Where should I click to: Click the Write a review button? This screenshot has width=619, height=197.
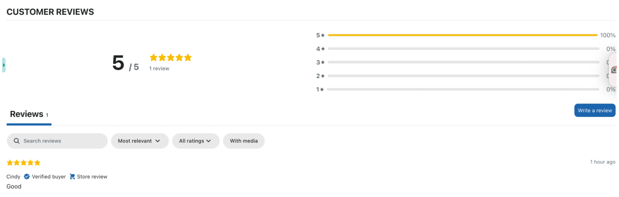pyautogui.click(x=595, y=110)
